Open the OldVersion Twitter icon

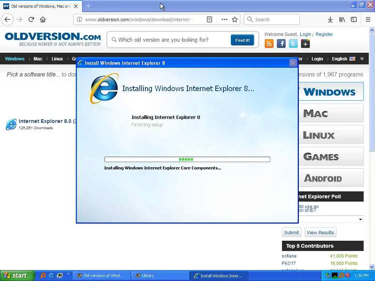click(x=293, y=44)
